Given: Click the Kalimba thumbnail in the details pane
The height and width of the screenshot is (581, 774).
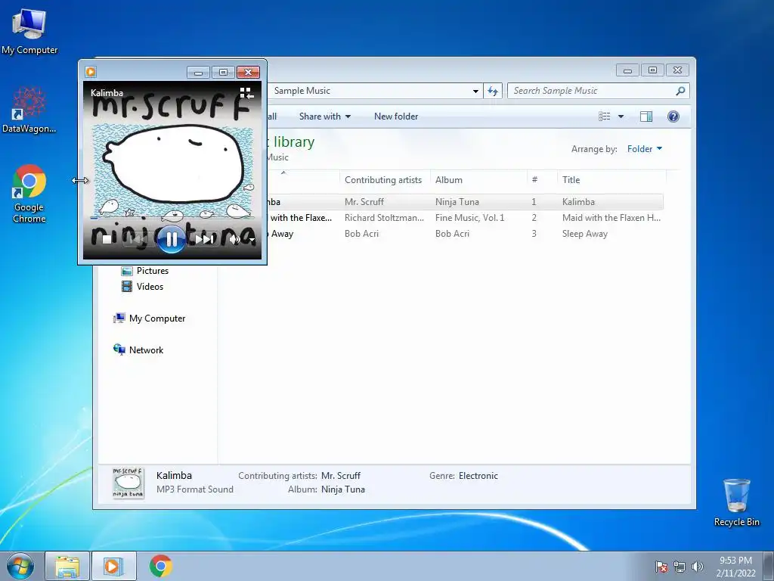Looking at the screenshot, I should pyautogui.click(x=128, y=483).
